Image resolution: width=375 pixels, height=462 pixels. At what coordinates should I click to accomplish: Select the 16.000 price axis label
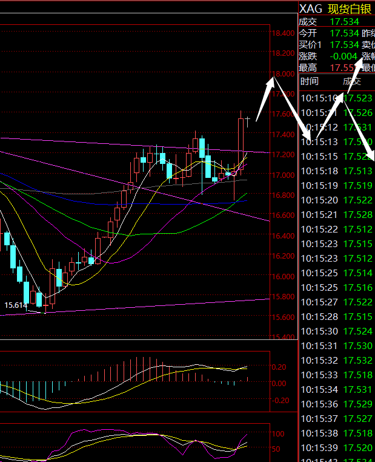[x=283, y=276]
